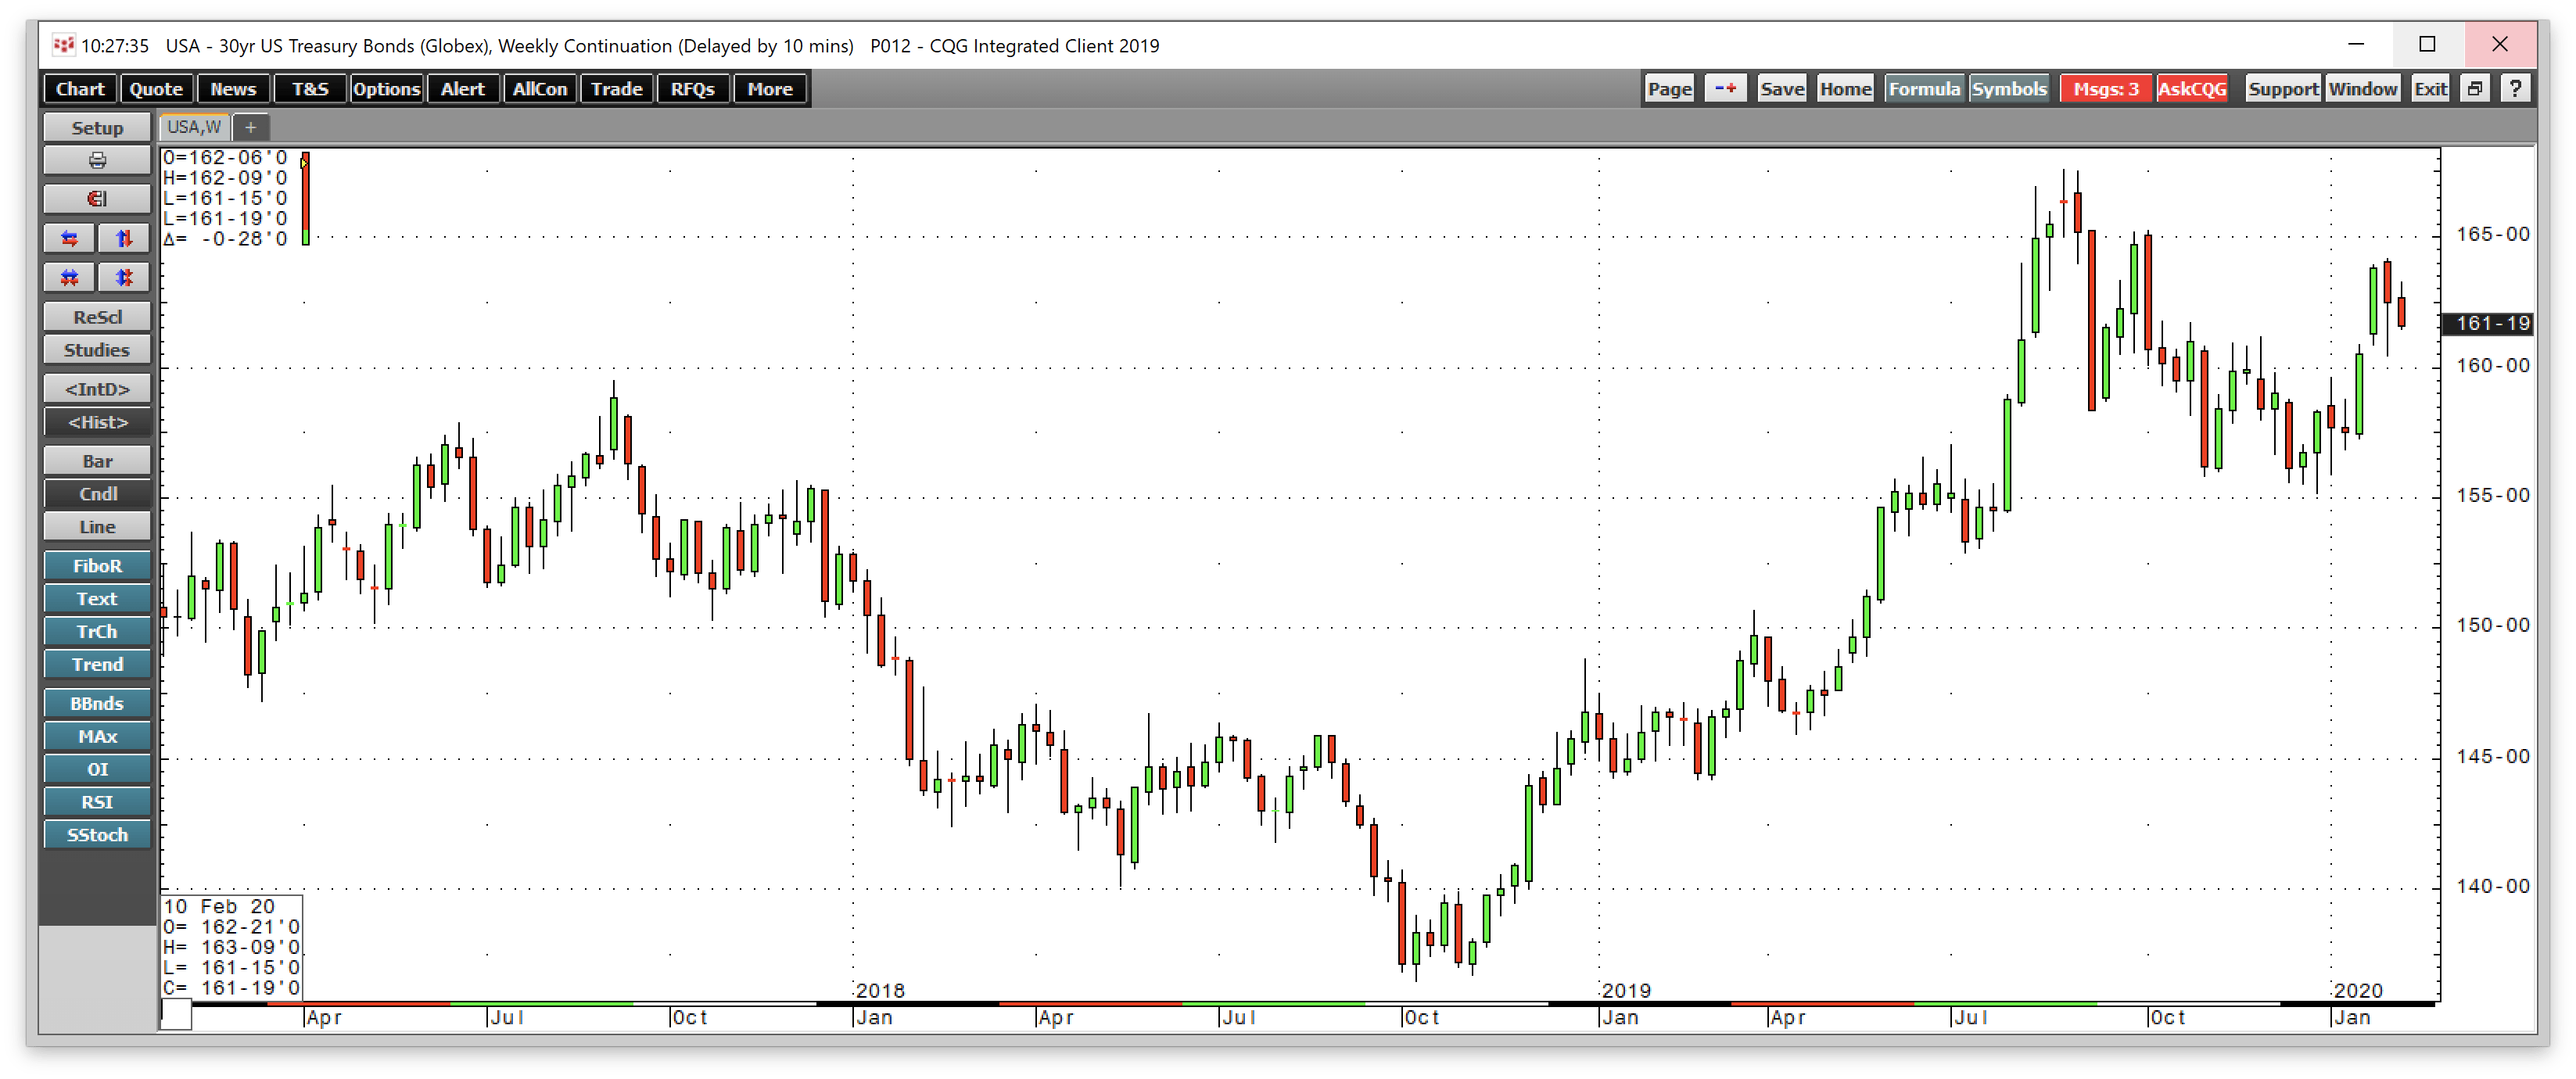Click the red magnet icon button
2576x1079 pixels.
pos(97,198)
